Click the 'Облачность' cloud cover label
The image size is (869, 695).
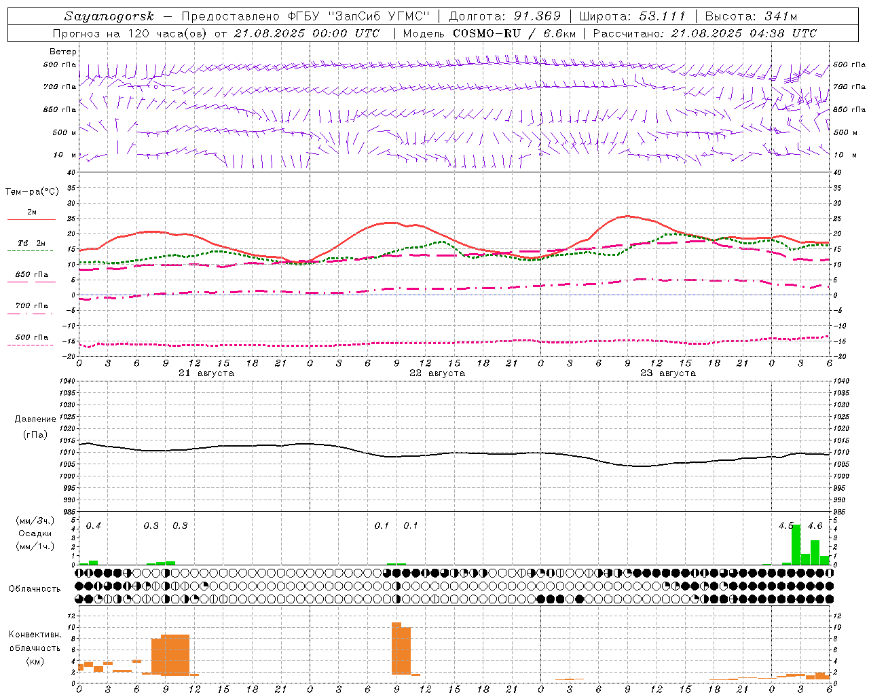[x=35, y=589]
